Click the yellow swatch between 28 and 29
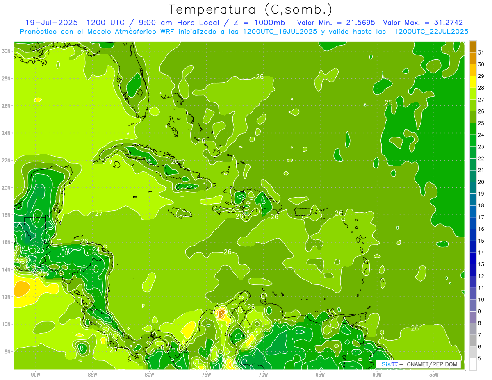Screen dimensions: 492x380 (x=473, y=82)
